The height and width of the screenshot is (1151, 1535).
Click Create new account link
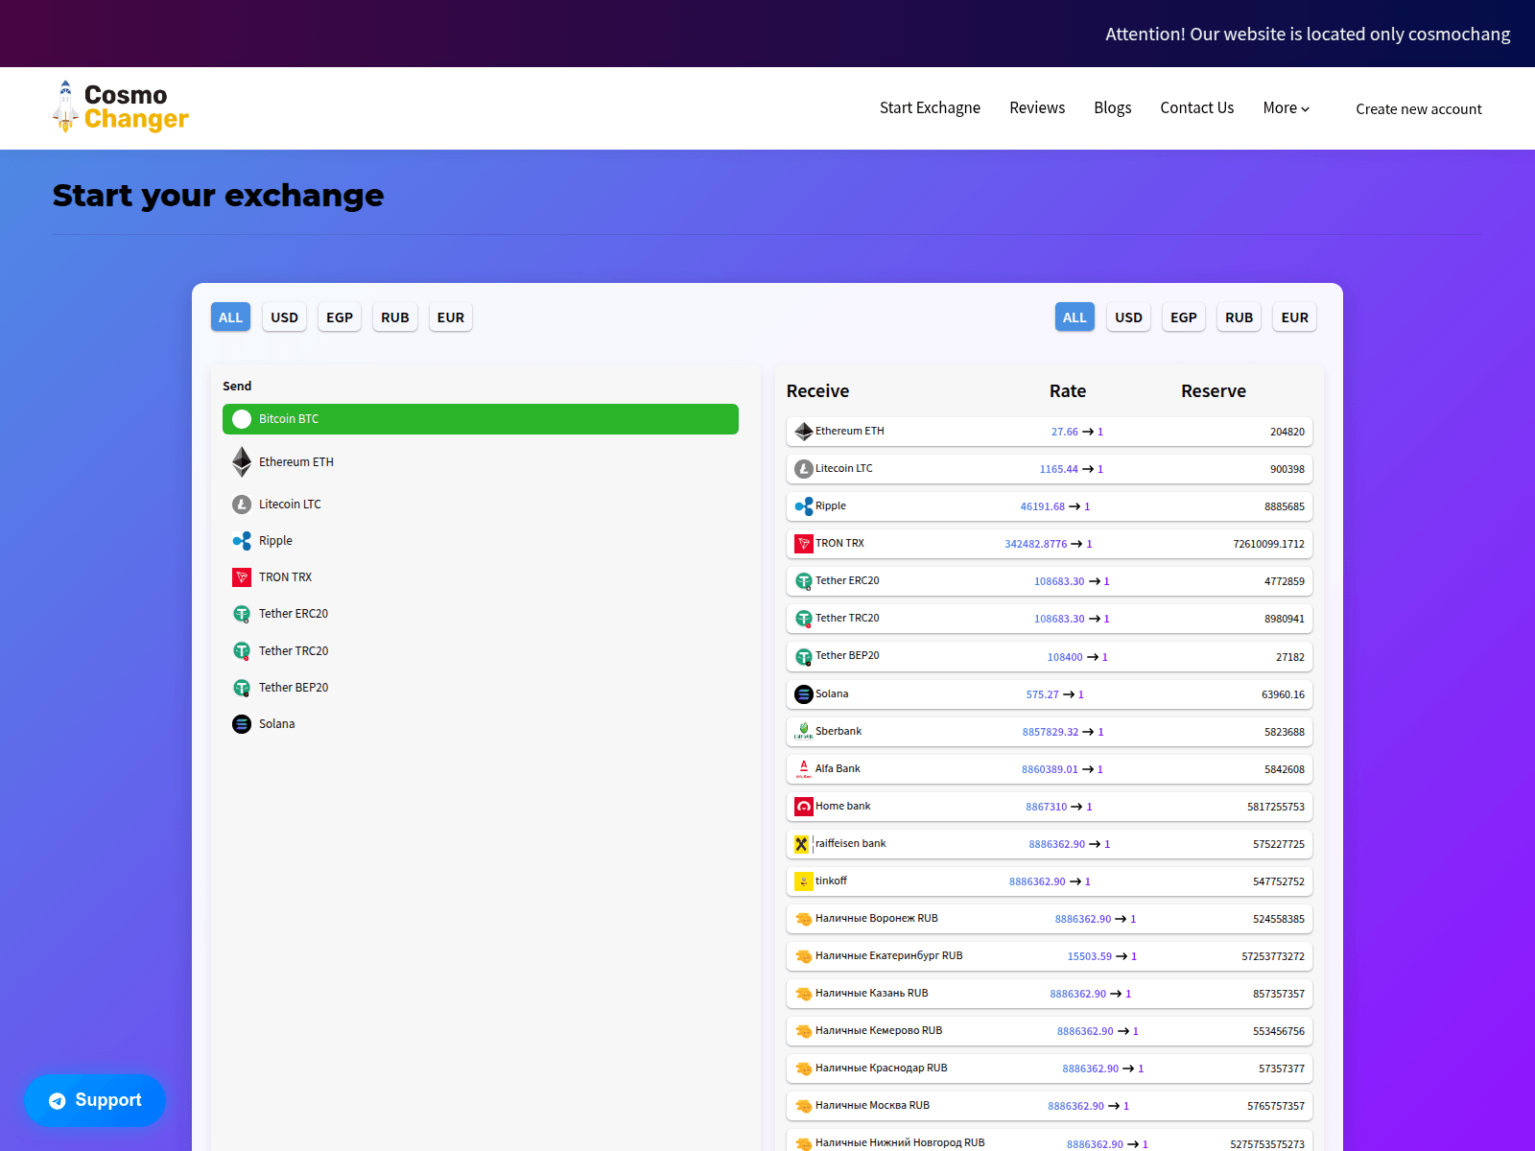[x=1419, y=109]
